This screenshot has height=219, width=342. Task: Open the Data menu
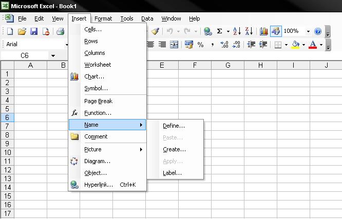tap(147, 19)
